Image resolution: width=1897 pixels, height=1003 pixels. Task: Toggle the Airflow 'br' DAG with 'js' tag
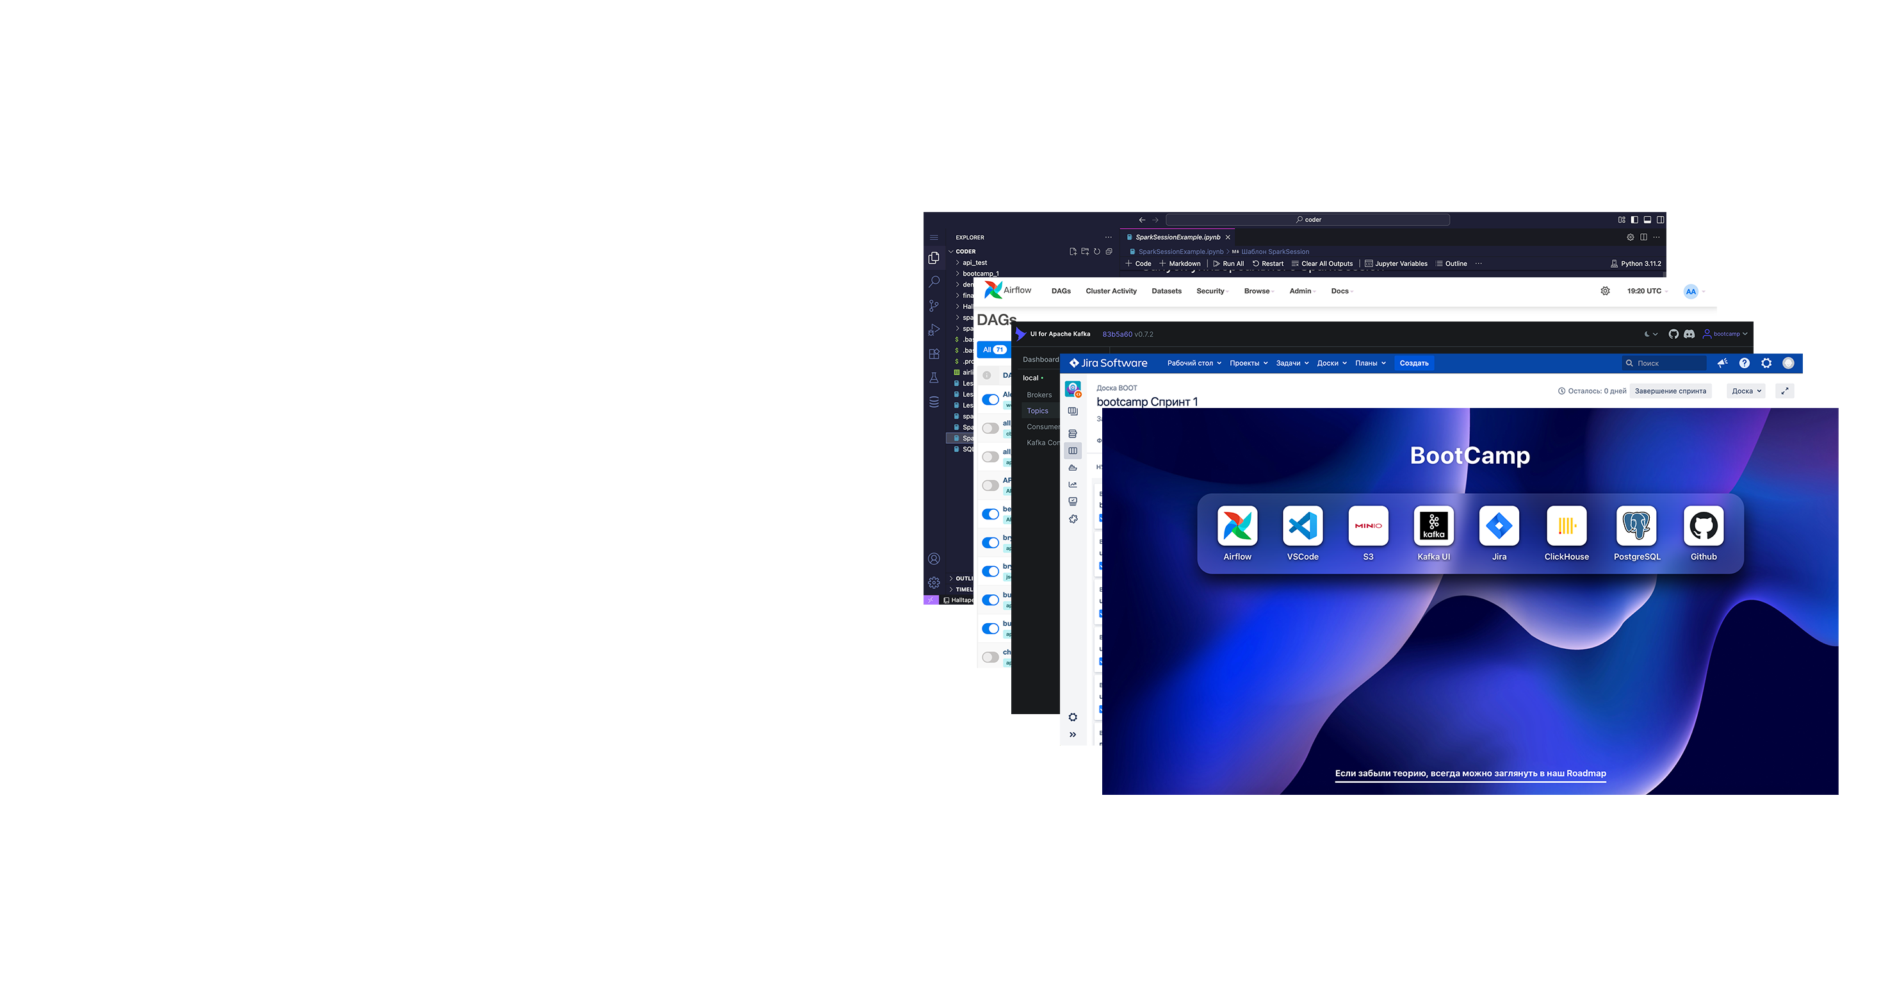pyautogui.click(x=991, y=571)
